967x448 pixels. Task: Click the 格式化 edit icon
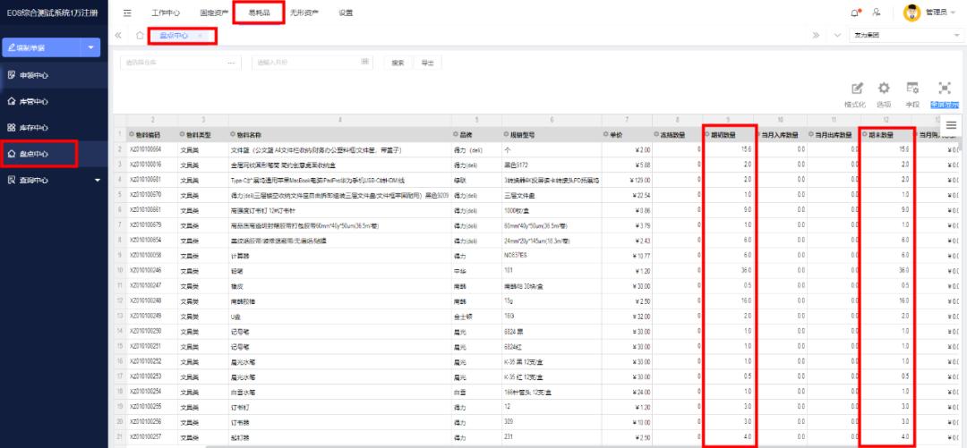(x=857, y=89)
